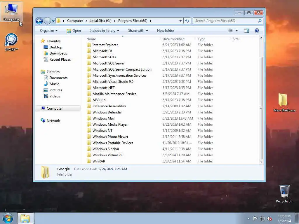Select the Internet Explorer folder icon
299x224 pixels.
coord(89,45)
